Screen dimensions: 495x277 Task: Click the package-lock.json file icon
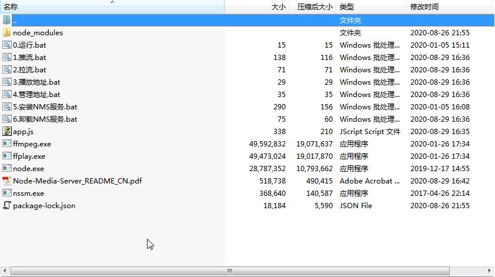[7, 206]
